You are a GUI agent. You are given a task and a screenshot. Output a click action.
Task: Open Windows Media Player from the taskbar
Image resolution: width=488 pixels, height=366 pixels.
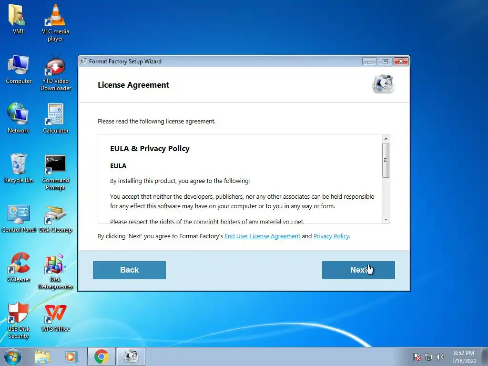(71, 357)
